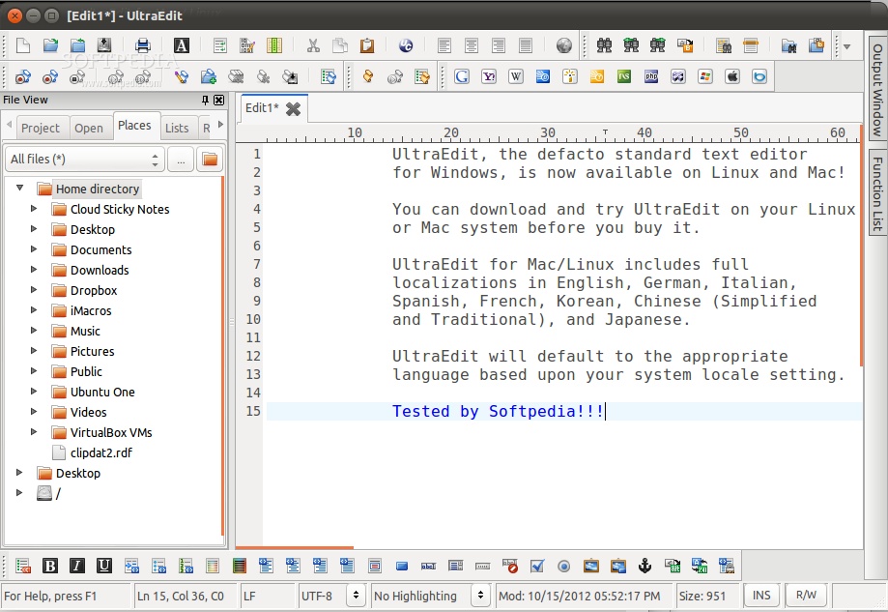Click the column ruler at mark 30
This screenshot has height=612, width=888.
pyautogui.click(x=547, y=133)
